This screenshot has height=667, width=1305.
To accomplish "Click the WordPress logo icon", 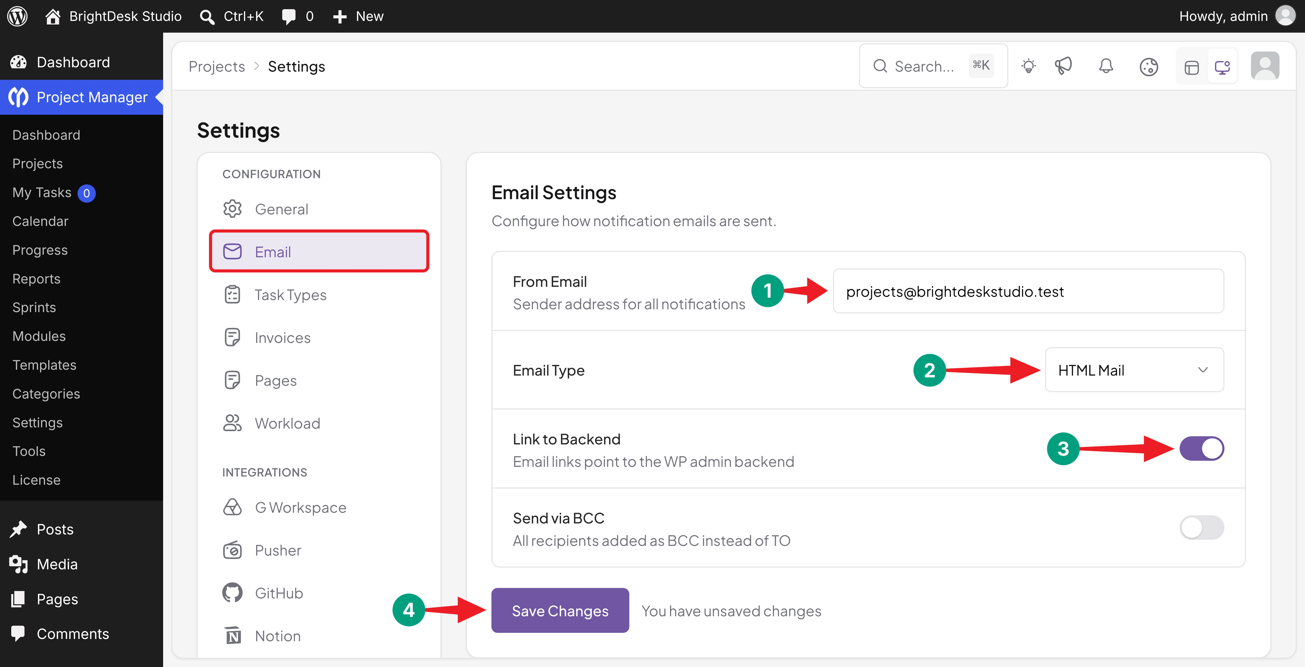I will (17, 16).
